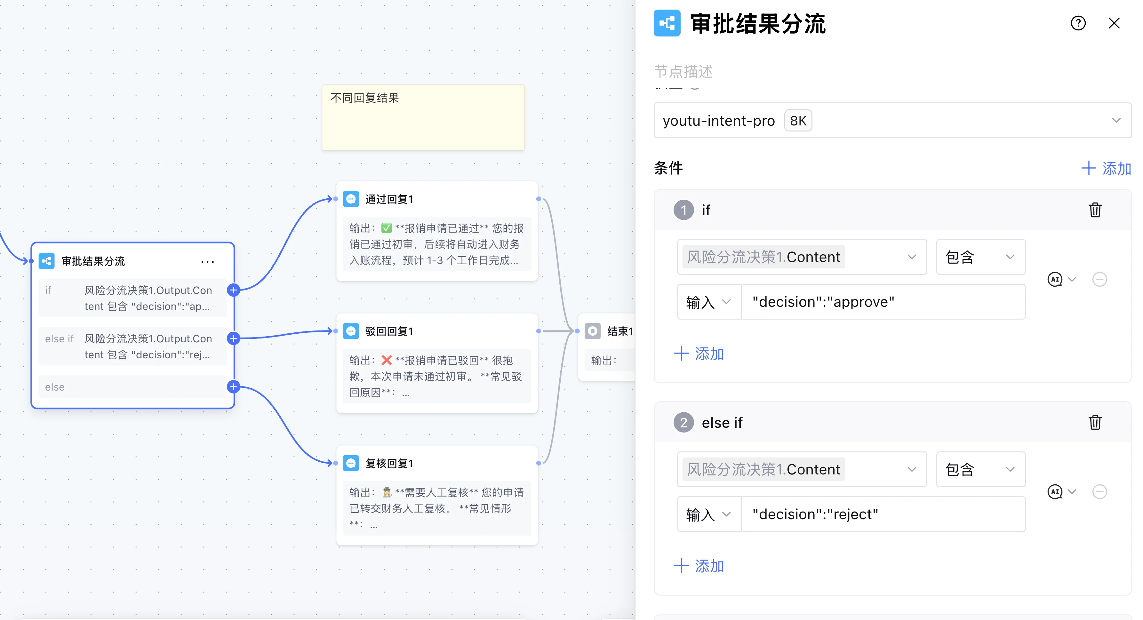Screen dimensions: 1143x620
Task: Delete the else if condition 2
Action: coord(1095,422)
